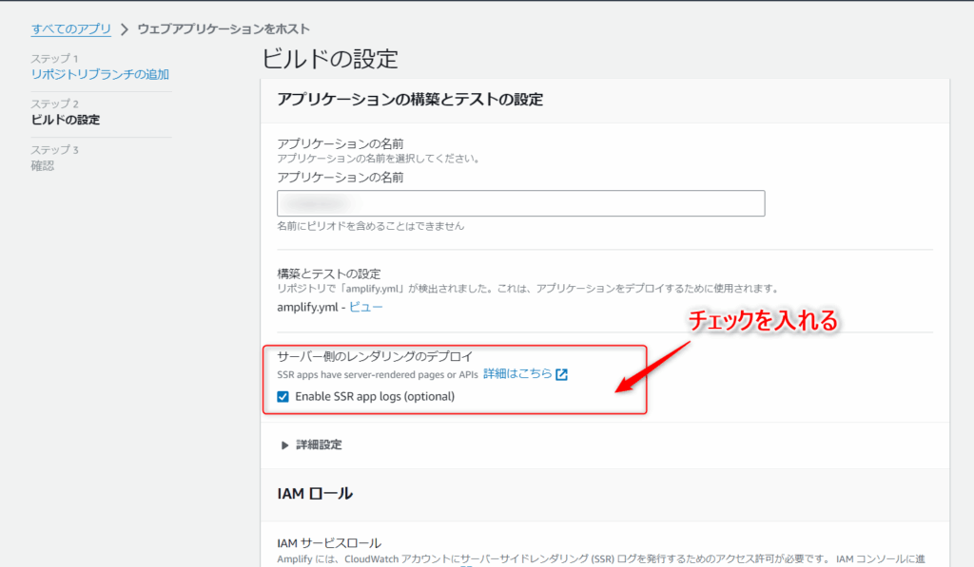Image resolution: width=974 pixels, height=567 pixels.
Task: Open the amplify.yml ビュー link
Action: [366, 307]
